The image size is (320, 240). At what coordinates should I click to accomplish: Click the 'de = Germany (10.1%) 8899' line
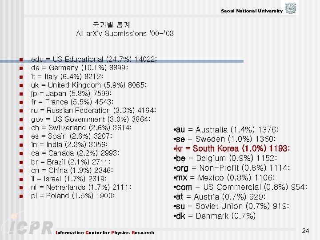[x=80, y=68]
